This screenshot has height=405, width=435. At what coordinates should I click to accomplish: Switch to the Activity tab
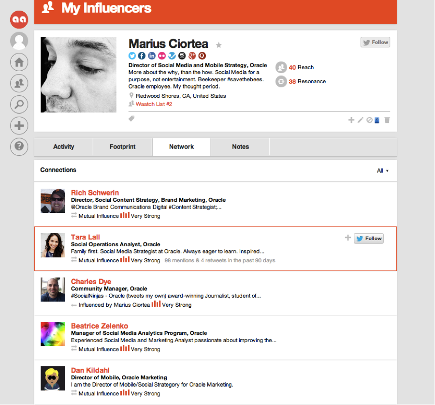(x=63, y=147)
